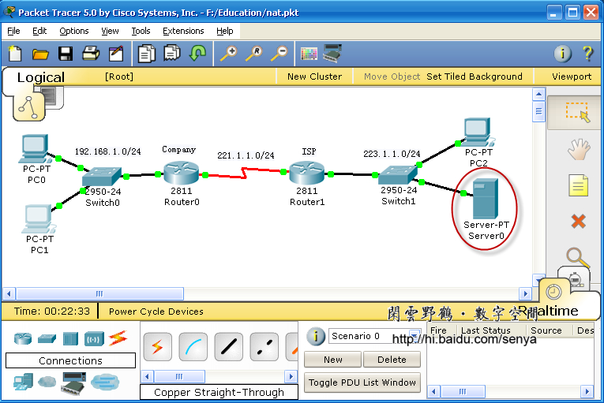Screen dimensions: 604x403
Task: Click Last Status column header
Action: (x=486, y=330)
